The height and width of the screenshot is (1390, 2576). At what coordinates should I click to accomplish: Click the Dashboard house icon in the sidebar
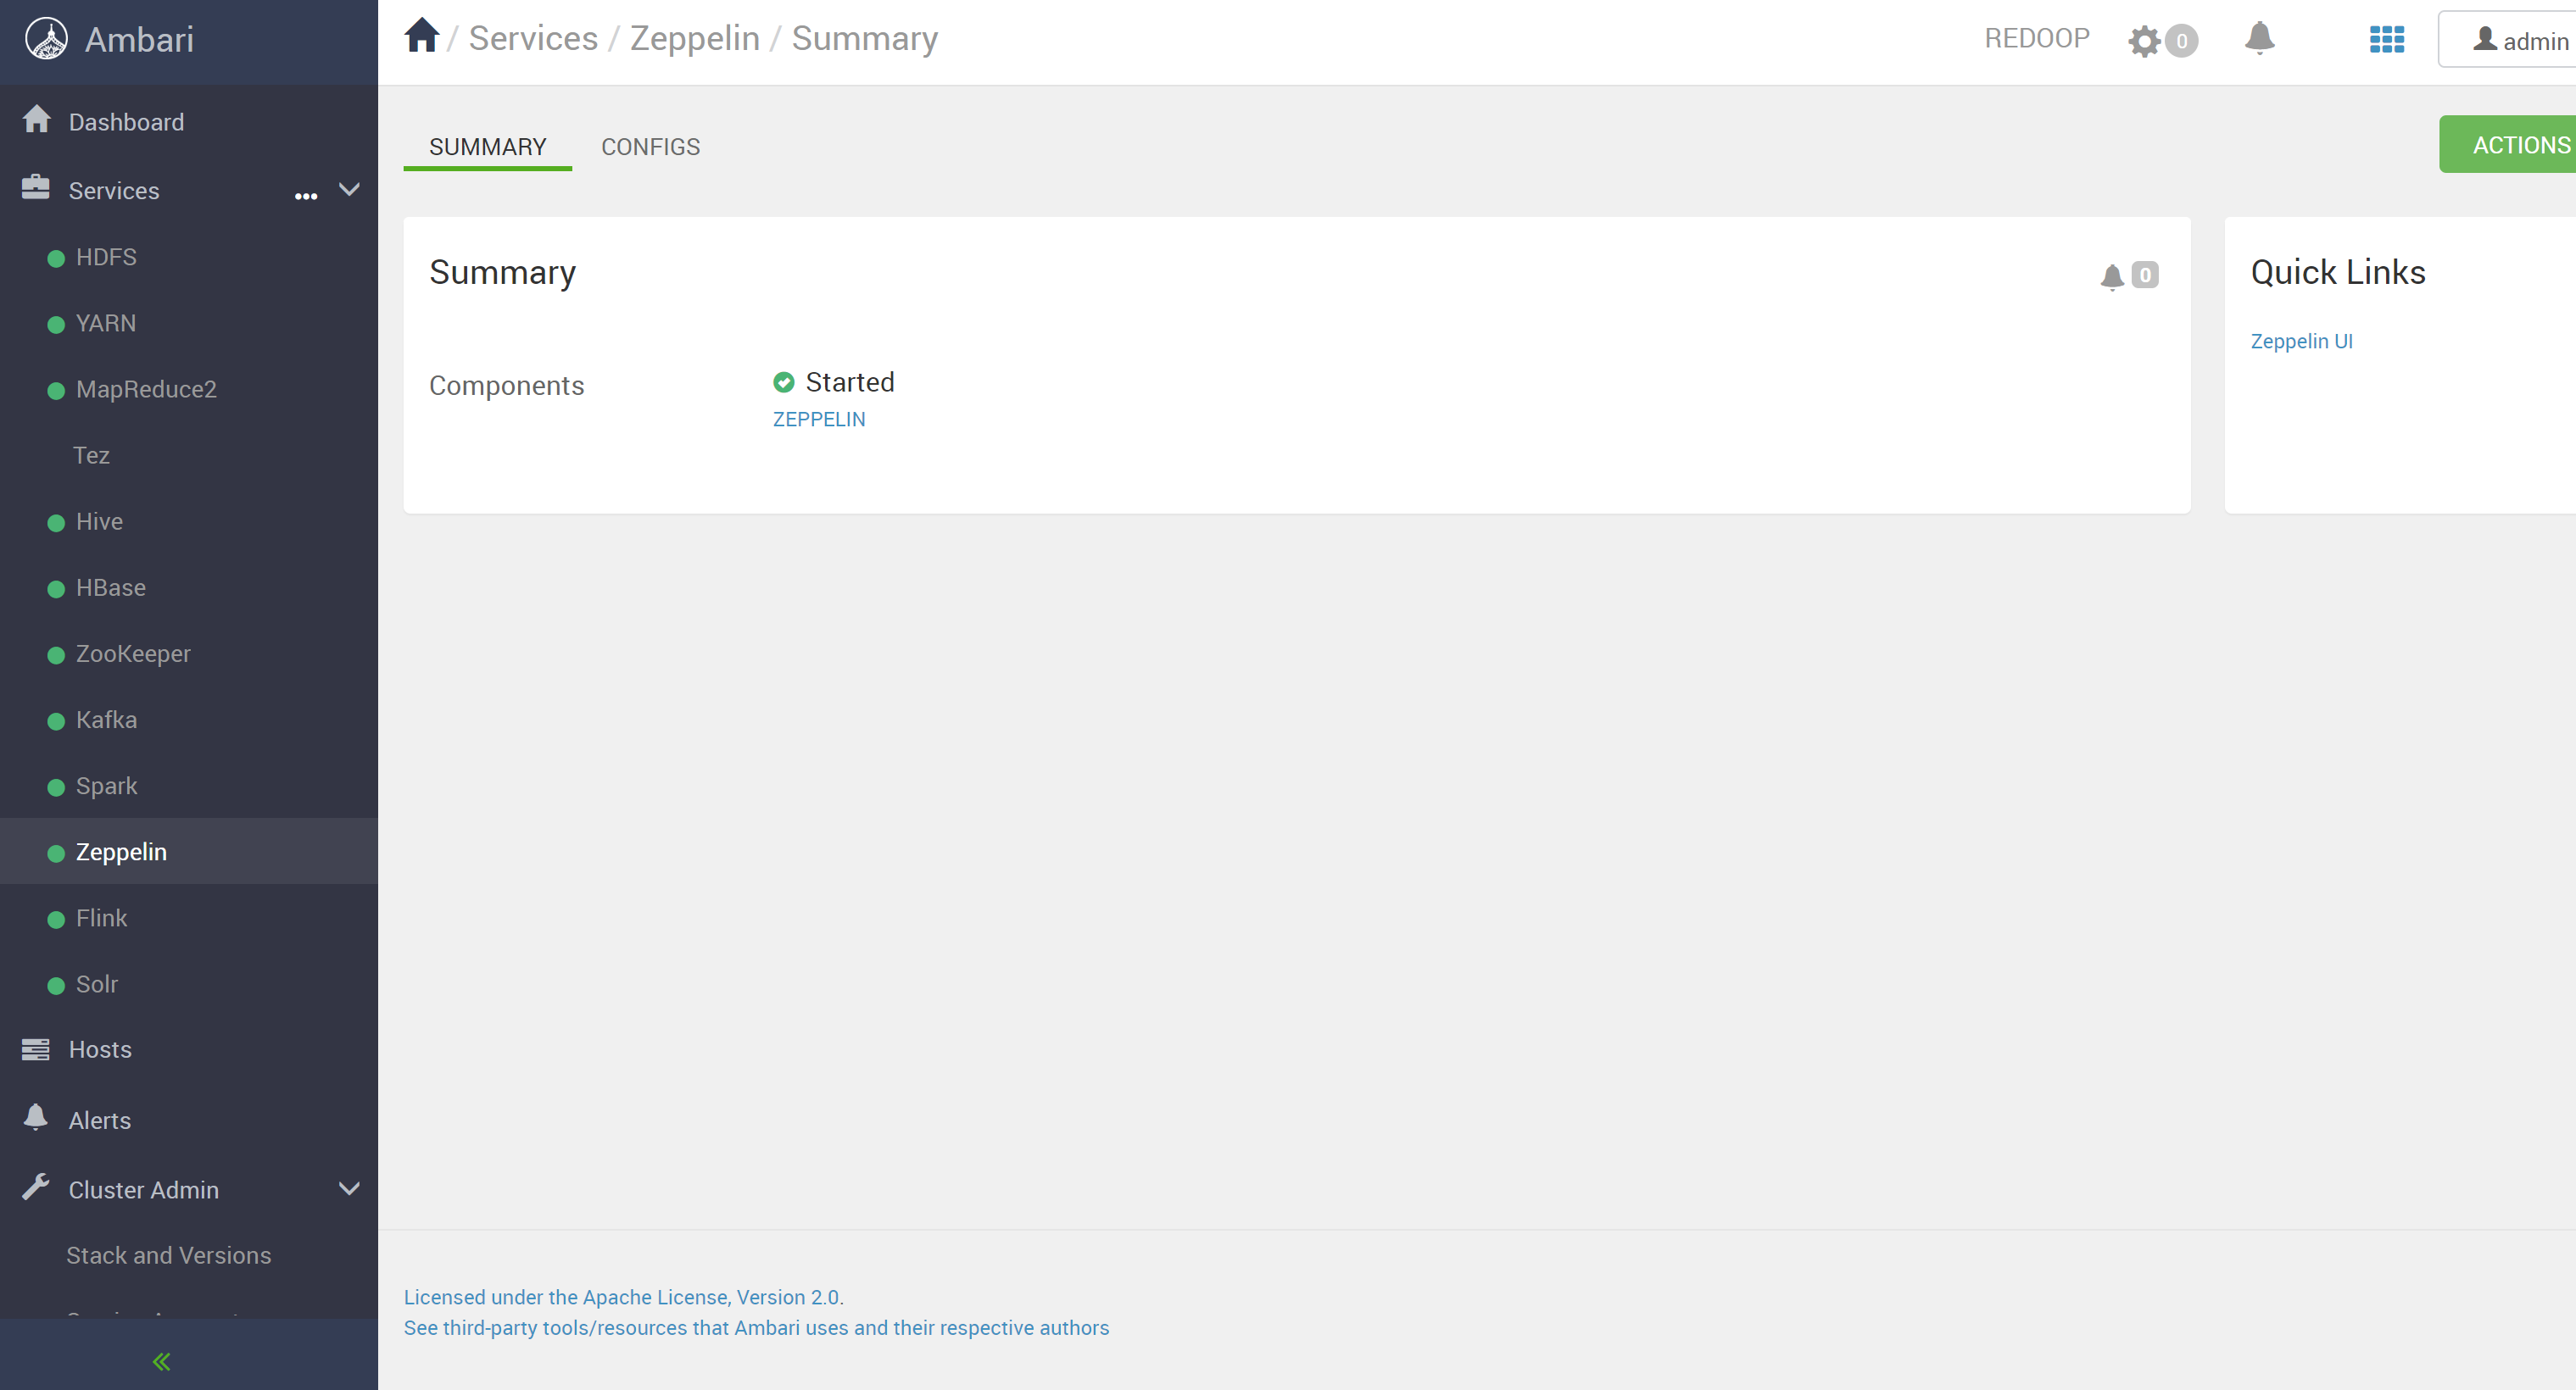tap(36, 119)
